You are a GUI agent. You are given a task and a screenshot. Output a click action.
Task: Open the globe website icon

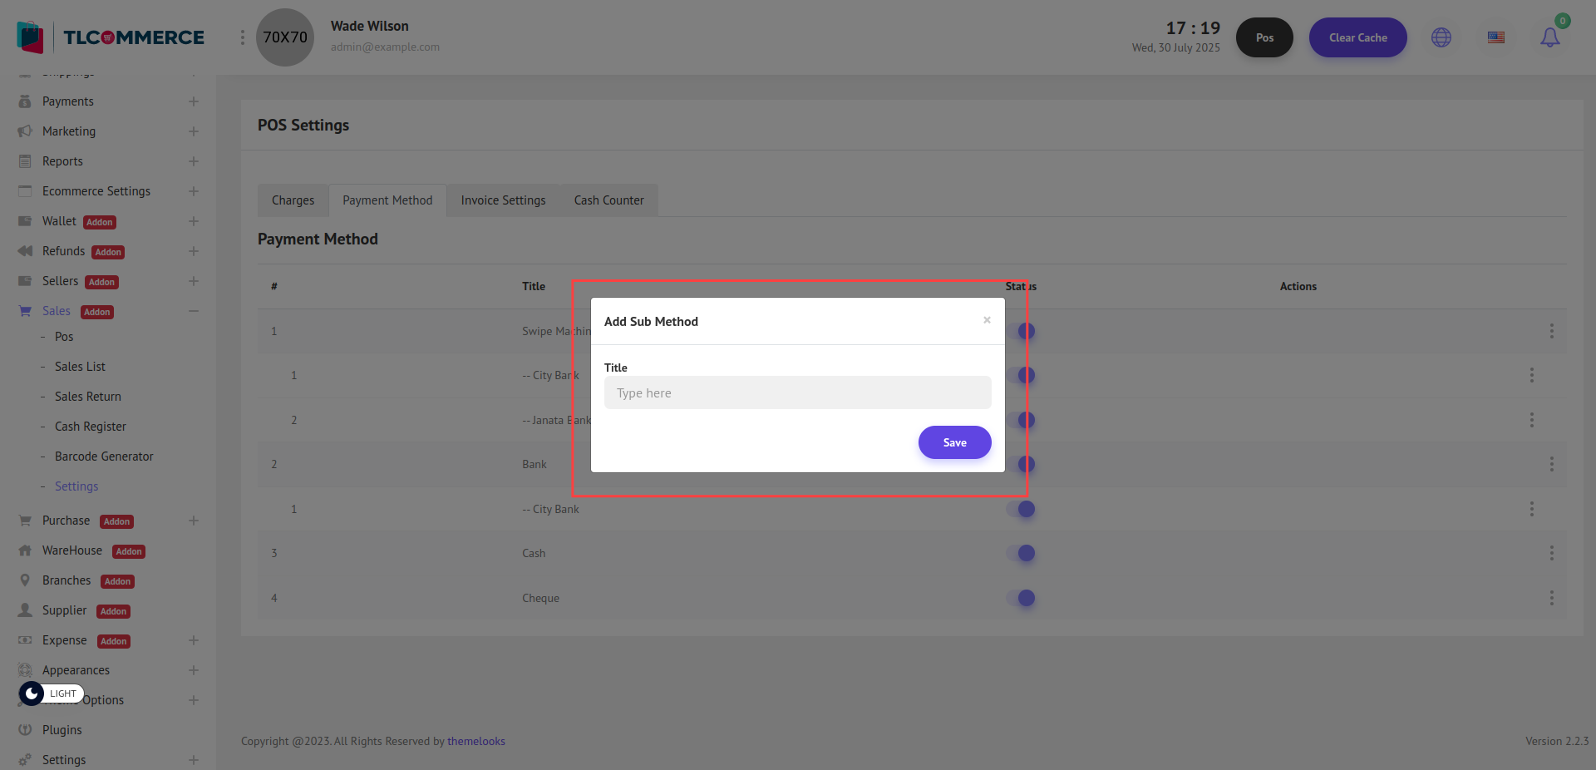(1441, 37)
